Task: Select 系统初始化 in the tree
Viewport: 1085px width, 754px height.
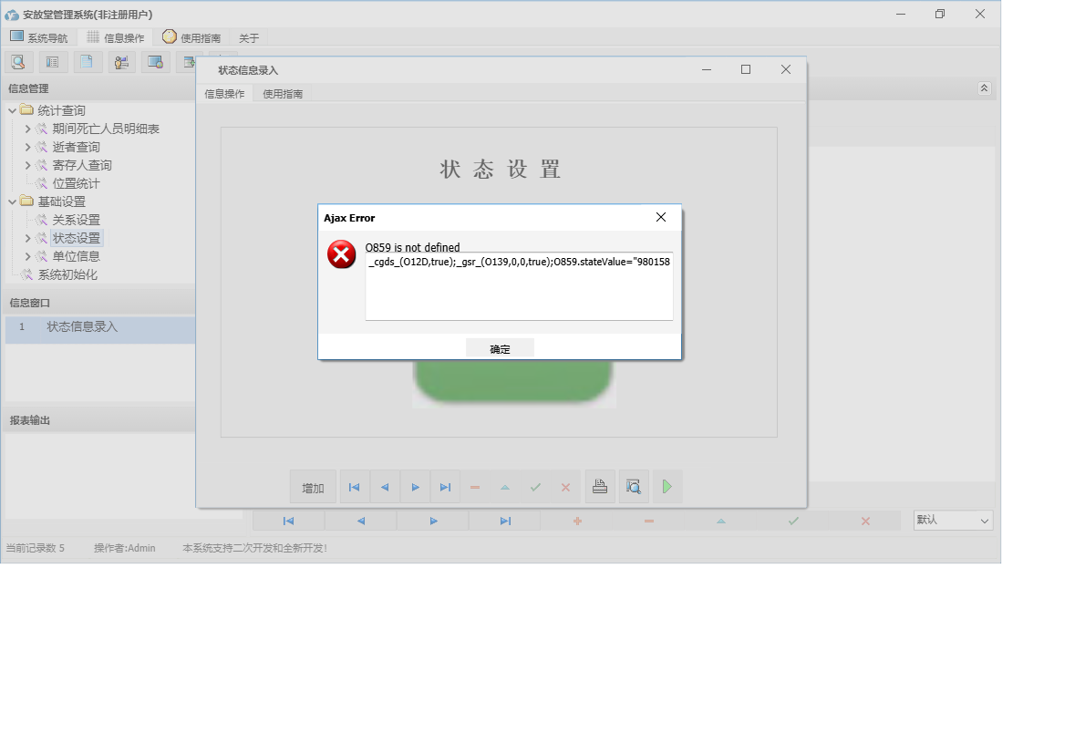Action: 67,274
